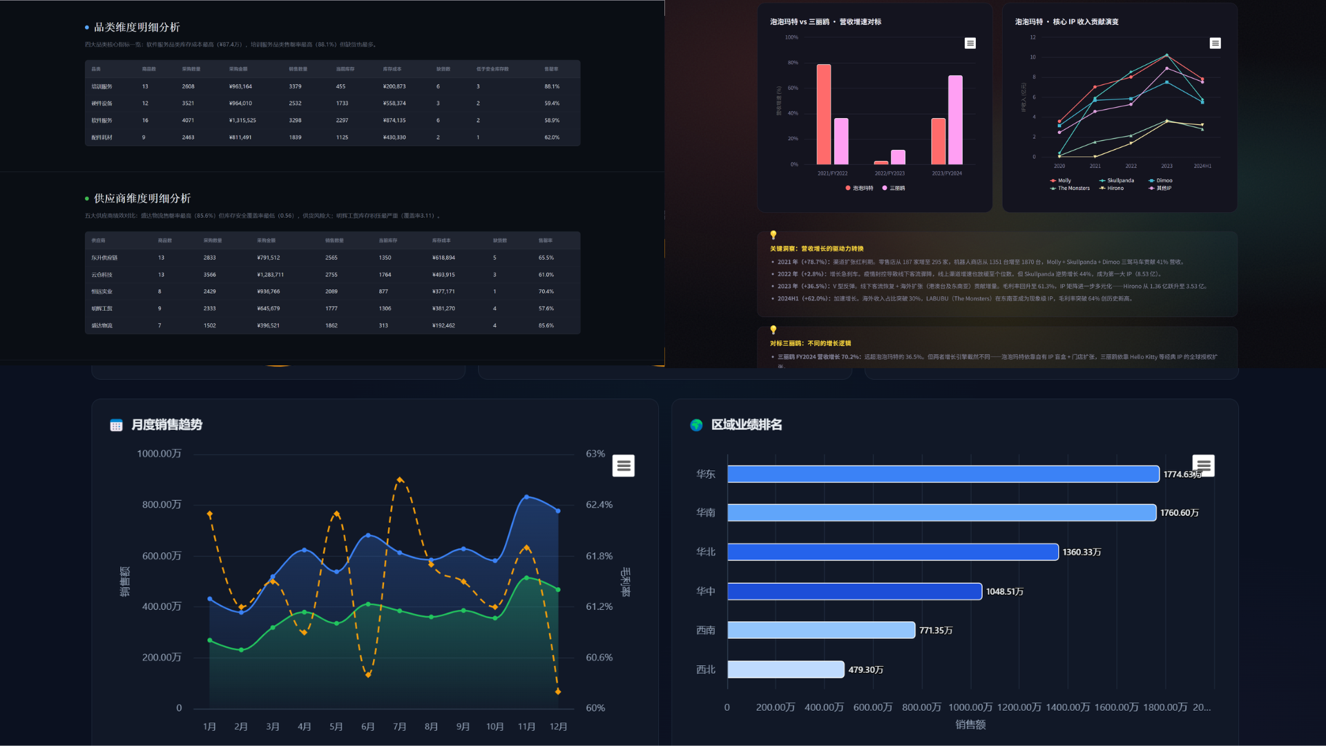1326x746 pixels.
Task: Sort category table by 品类 header
Action: point(96,69)
